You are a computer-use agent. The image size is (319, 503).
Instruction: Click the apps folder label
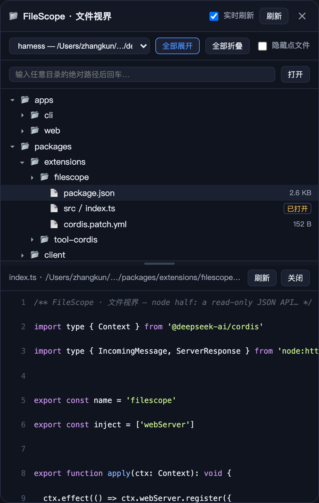click(44, 100)
